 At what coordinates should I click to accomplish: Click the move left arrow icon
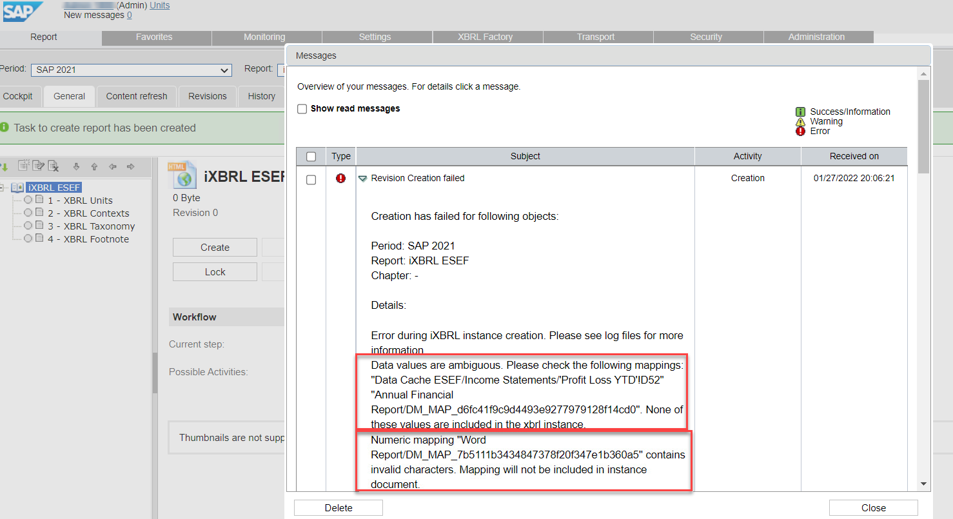point(112,166)
